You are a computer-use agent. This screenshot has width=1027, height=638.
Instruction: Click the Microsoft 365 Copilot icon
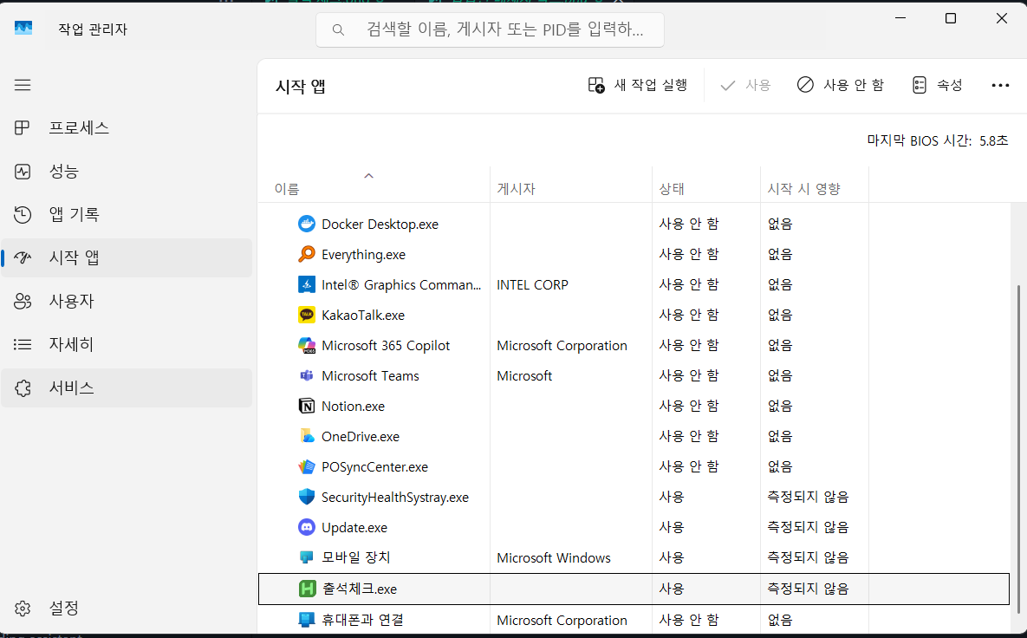(307, 345)
